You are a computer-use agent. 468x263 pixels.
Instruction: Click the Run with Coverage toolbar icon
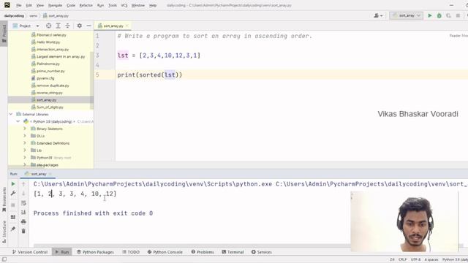(448, 15)
